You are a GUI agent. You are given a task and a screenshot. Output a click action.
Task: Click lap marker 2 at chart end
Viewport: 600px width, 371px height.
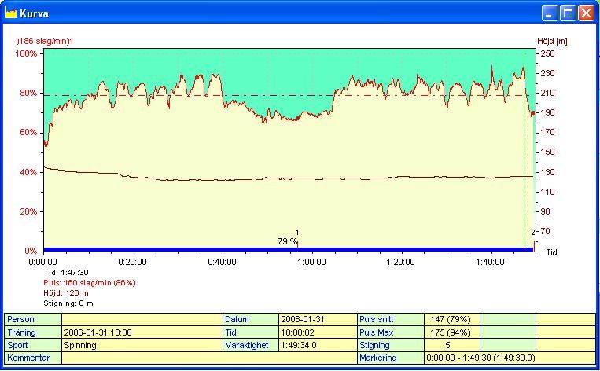point(534,244)
